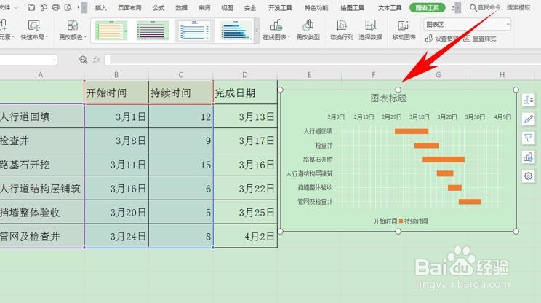Apply the second chart style with dark bars
The image size is (541, 303).
(153, 31)
